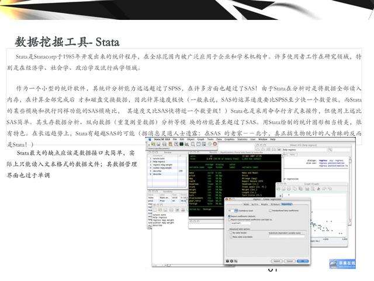This screenshot has width=374, height=281.
Task: Select the Reporting tab
Action: 286,204
